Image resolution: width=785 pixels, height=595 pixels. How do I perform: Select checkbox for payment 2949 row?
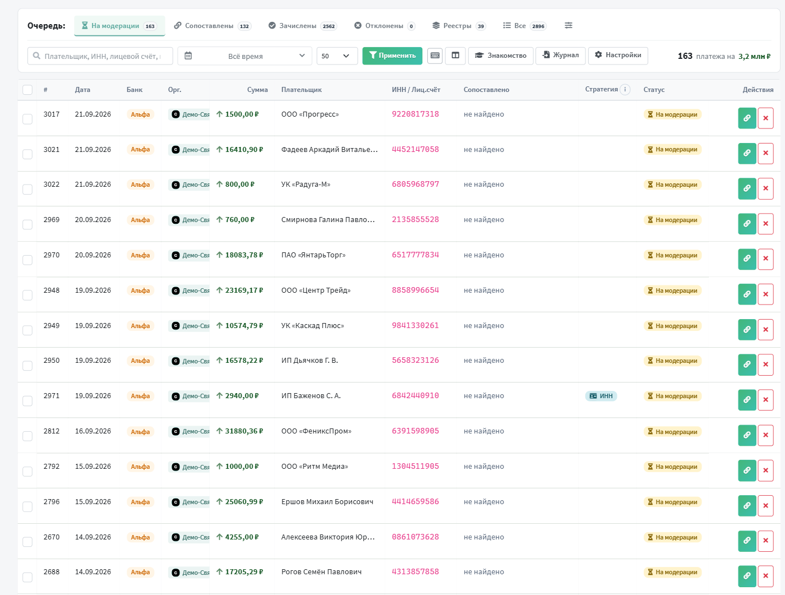point(27,330)
